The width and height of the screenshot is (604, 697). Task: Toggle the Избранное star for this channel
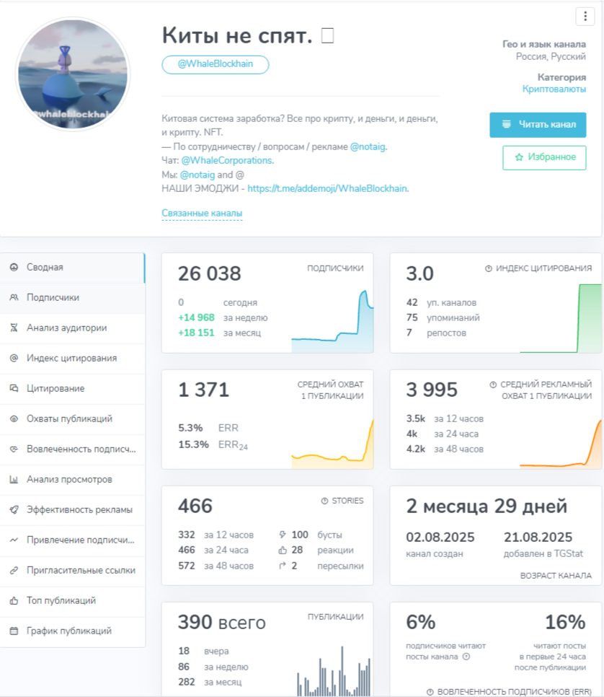click(545, 157)
